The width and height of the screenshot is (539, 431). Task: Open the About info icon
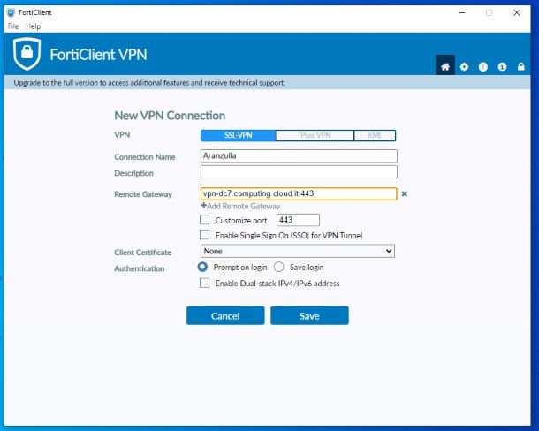tap(502, 66)
